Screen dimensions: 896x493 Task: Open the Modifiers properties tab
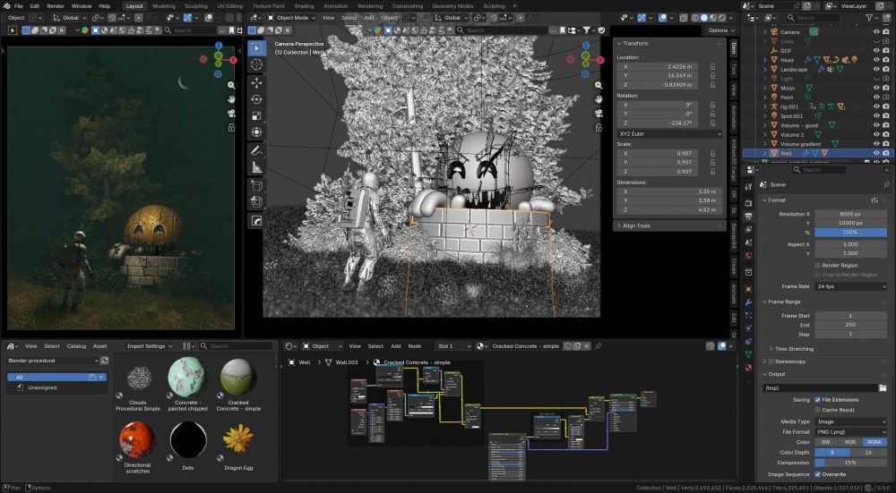tap(748, 302)
